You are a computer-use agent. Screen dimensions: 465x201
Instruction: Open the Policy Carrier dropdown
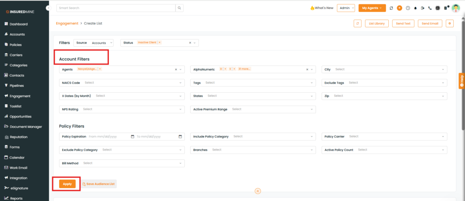(x=385, y=136)
